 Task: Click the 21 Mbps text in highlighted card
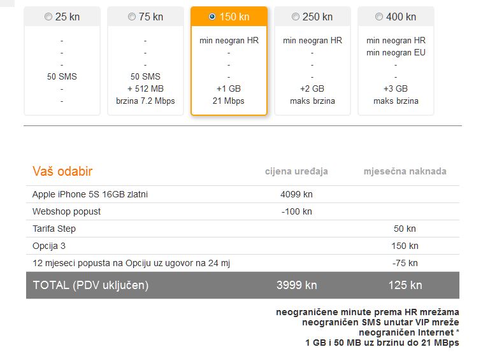pyautogui.click(x=229, y=101)
